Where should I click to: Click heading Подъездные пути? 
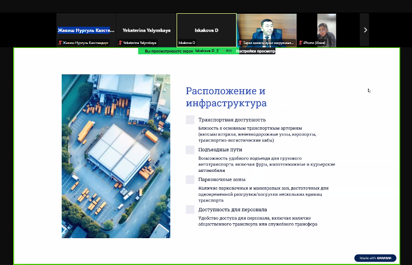point(220,150)
